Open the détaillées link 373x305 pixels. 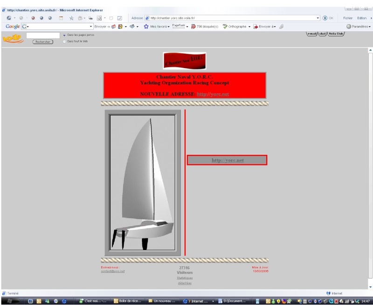tap(185, 283)
